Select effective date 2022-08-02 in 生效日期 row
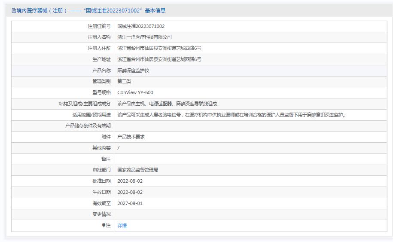 (130, 192)
